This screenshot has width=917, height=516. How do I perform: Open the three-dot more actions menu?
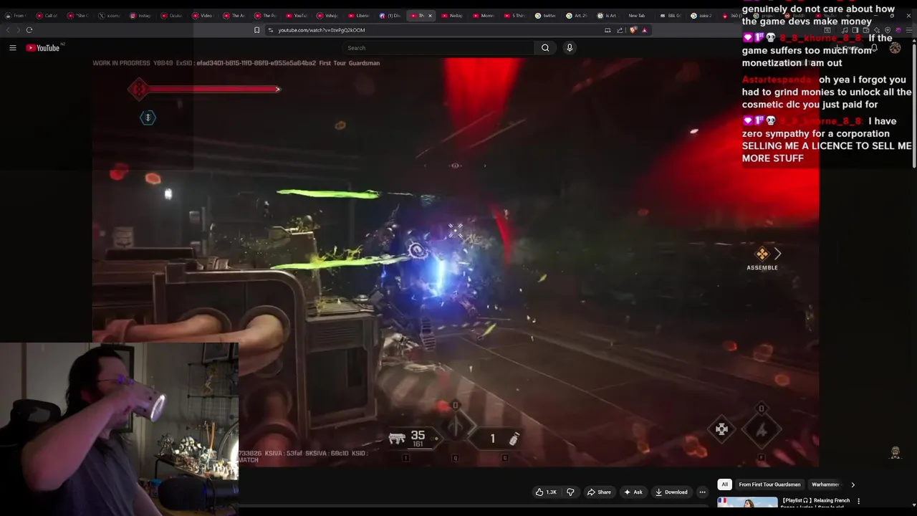(702, 492)
